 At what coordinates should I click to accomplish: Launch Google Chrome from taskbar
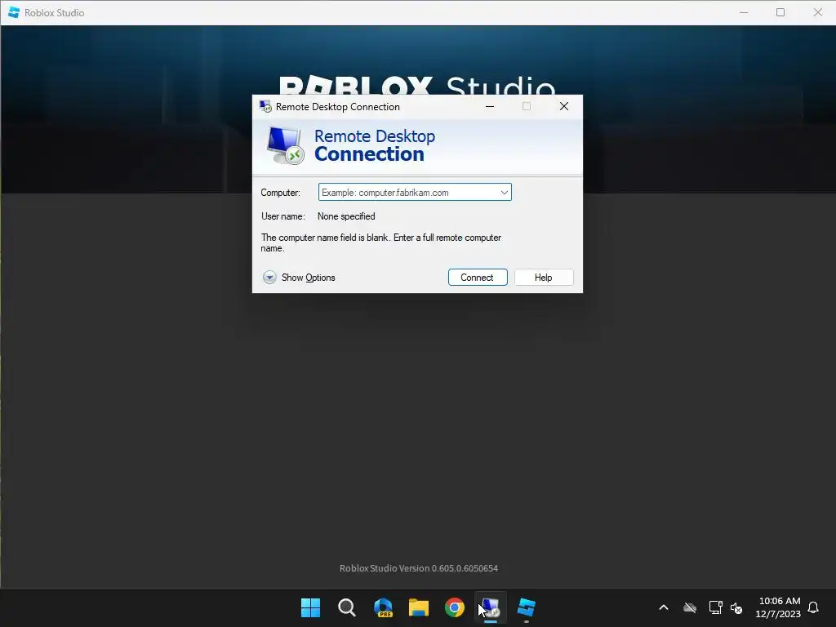point(455,607)
